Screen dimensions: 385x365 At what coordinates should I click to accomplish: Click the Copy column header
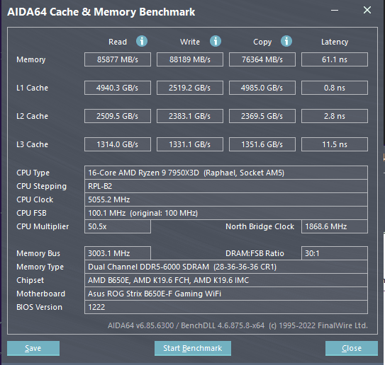pyautogui.click(x=262, y=42)
